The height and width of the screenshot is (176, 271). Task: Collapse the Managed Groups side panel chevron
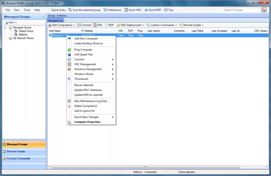43,17
